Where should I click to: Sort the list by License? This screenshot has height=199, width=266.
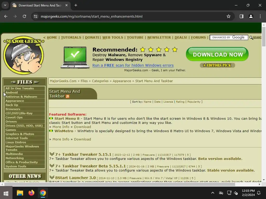(168, 102)
